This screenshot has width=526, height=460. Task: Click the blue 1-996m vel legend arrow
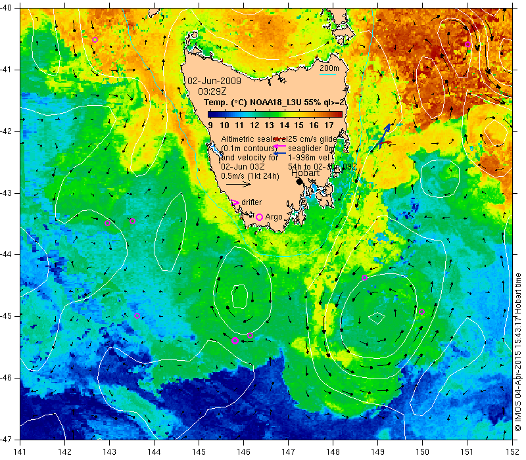point(280,154)
